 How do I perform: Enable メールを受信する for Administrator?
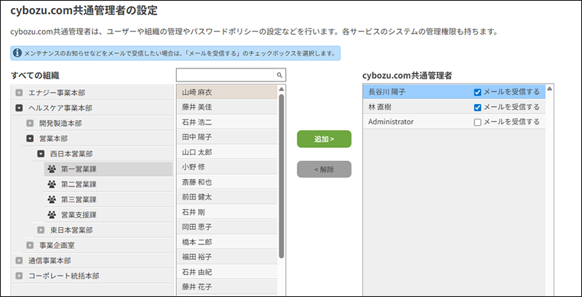(x=478, y=122)
